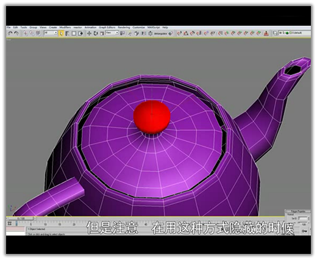Click the '1 Object Selected' status text
317x260 pixels.
(x=37, y=229)
